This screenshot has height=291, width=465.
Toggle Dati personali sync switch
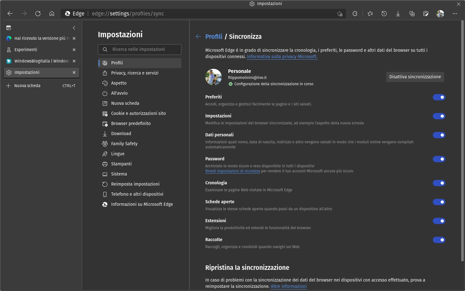click(x=439, y=135)
